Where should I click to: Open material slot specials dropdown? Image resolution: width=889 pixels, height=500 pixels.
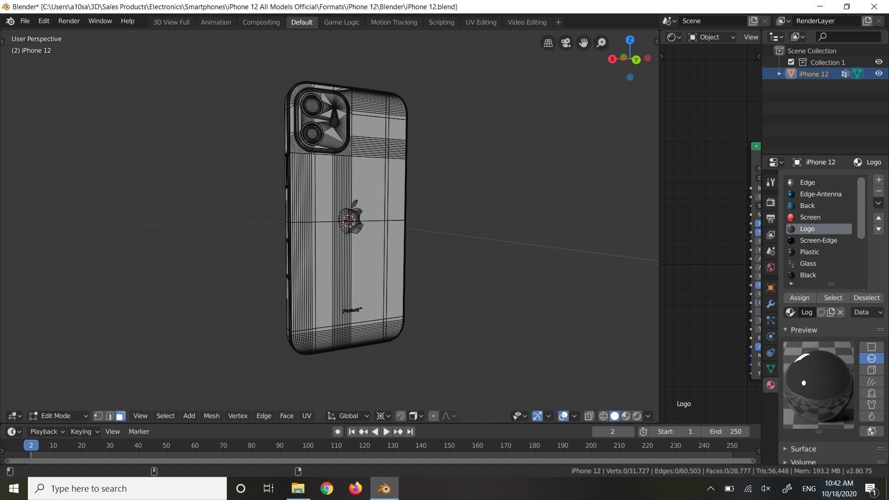(x=878, y=203)
